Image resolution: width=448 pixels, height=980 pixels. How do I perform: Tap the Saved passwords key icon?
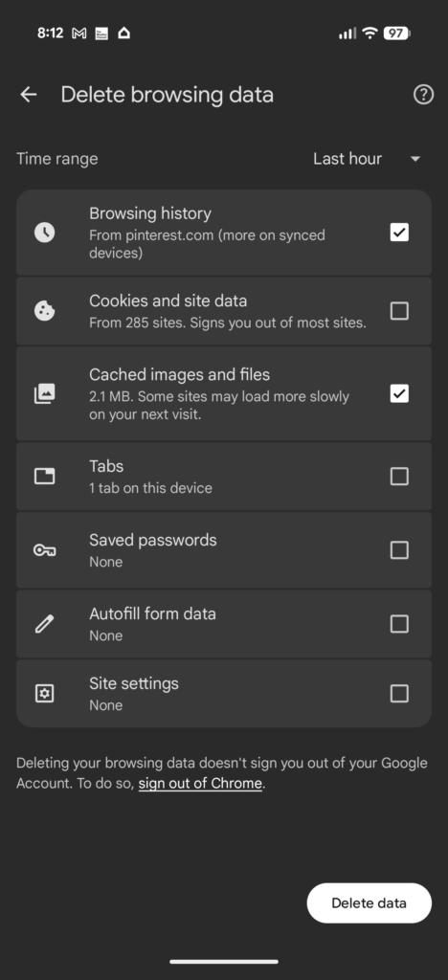coord(44,550)
